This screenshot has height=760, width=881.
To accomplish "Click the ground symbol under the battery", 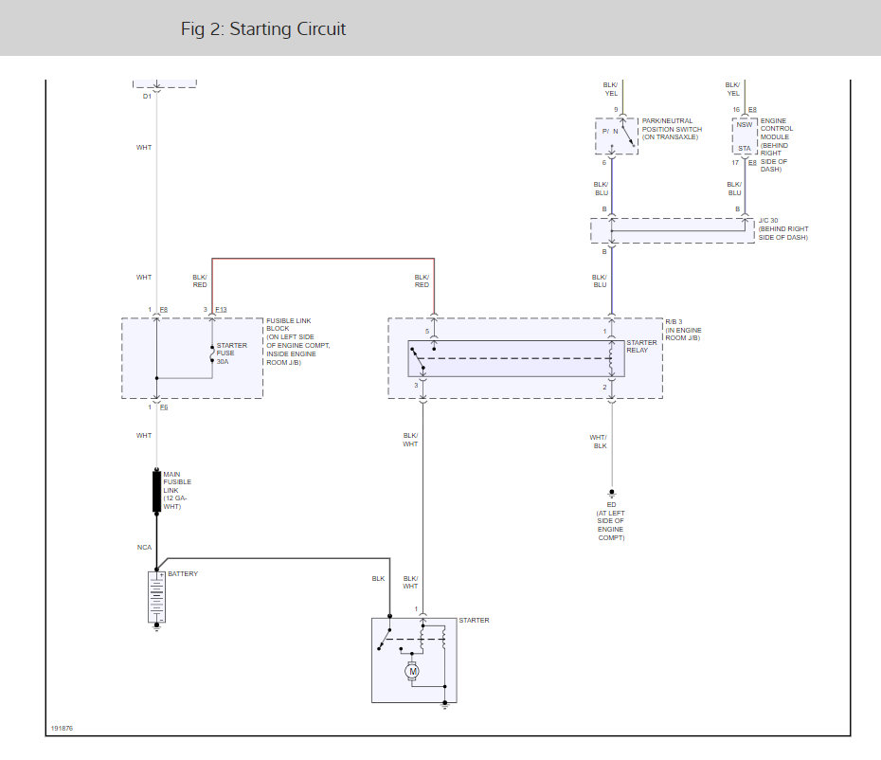I will pyautogui.click(x=156, y=624).
